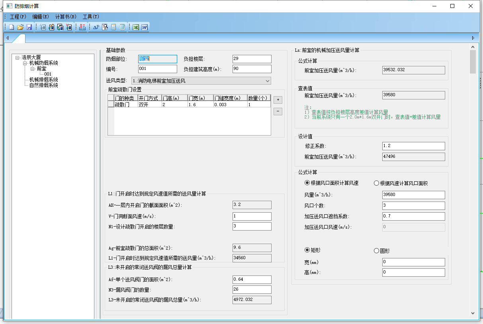
Task: Add a door row with the plus button
Action: [278, 100]
